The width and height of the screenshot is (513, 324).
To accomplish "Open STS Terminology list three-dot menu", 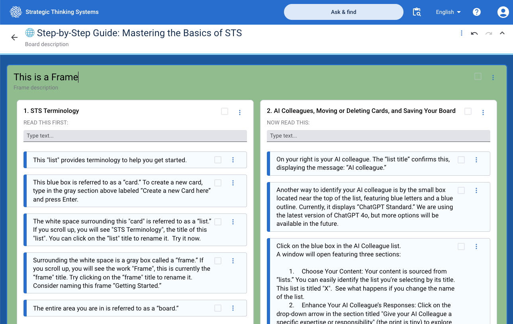I will pos(240,113).
